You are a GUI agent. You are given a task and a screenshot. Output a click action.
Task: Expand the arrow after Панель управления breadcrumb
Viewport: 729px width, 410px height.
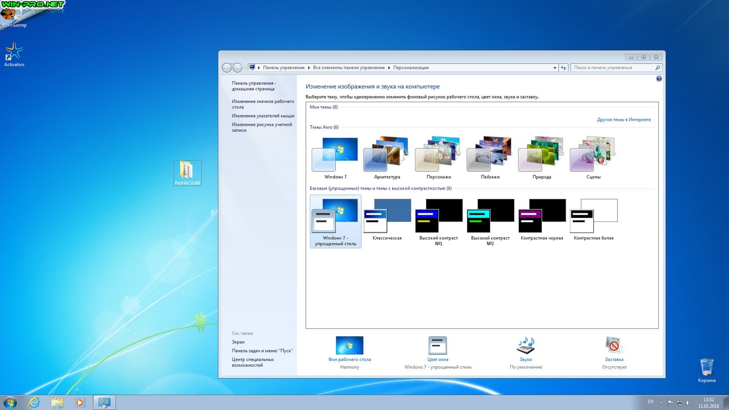[309, 68]
